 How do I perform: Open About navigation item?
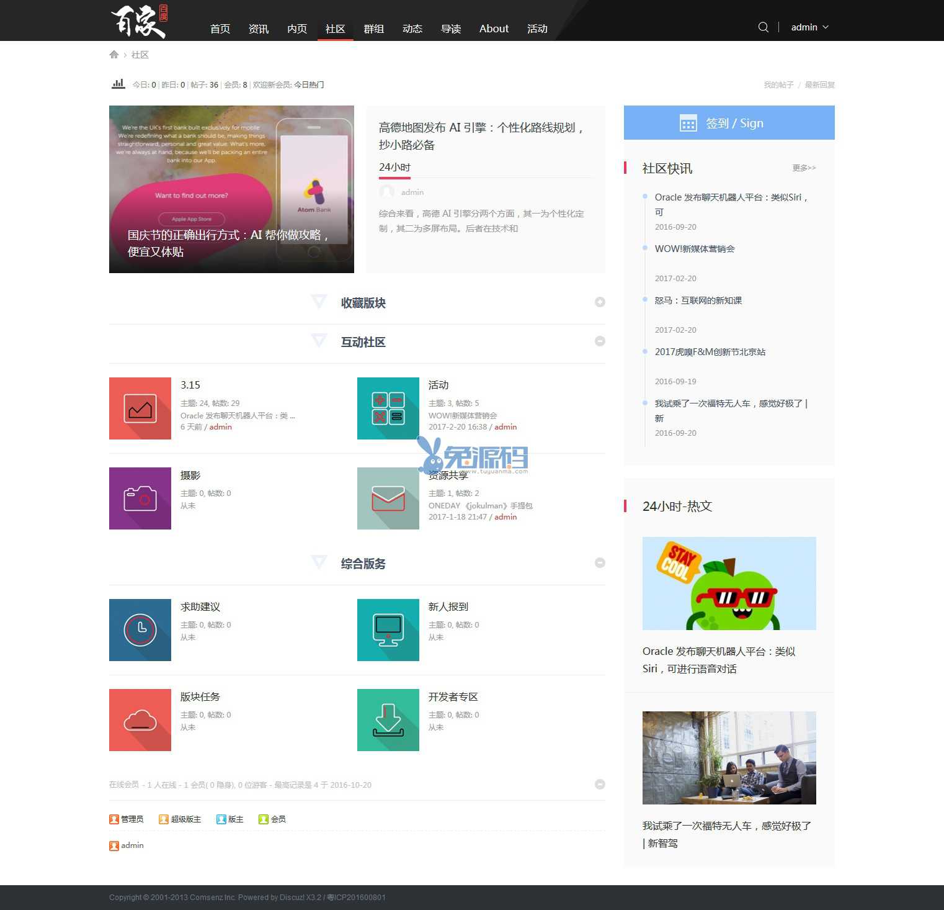pos(494,29)
